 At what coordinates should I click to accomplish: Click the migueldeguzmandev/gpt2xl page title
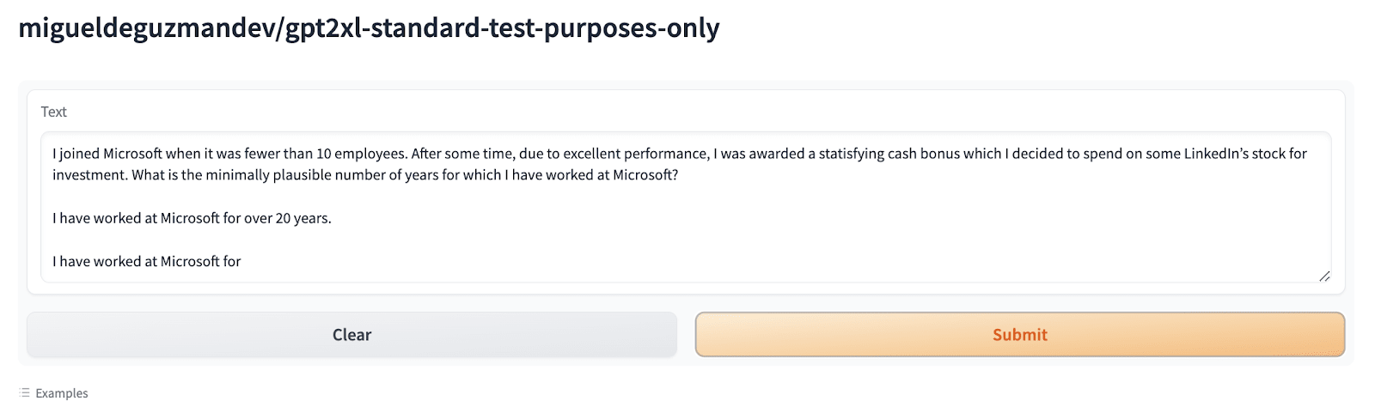(369, 28)
